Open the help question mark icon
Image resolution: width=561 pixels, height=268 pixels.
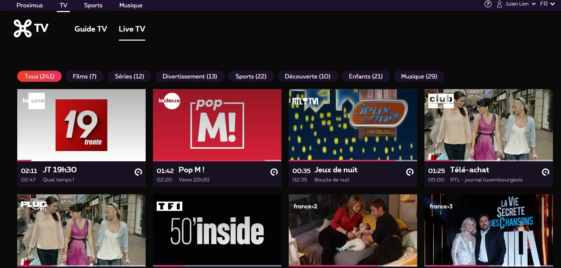488,4
